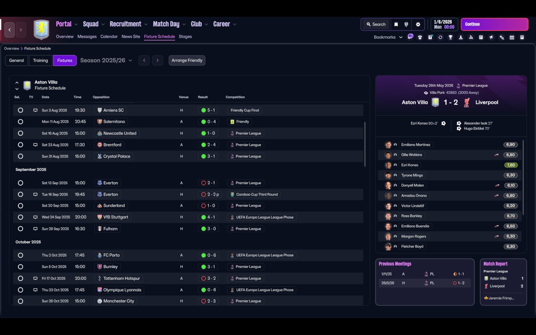Screen dimensions: 536x335
Task: Select the Crystal Palace fixture radio button
Action: [21, 156]
